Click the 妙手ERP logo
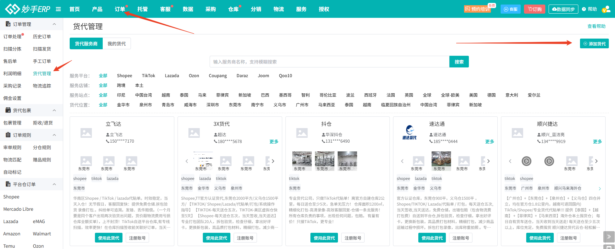 (28, 9)
